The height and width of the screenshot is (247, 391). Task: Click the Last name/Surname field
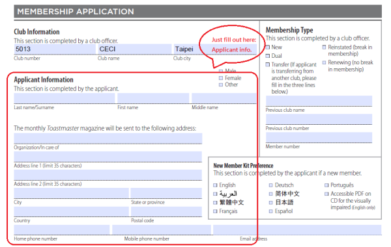(x=65, y=98)
